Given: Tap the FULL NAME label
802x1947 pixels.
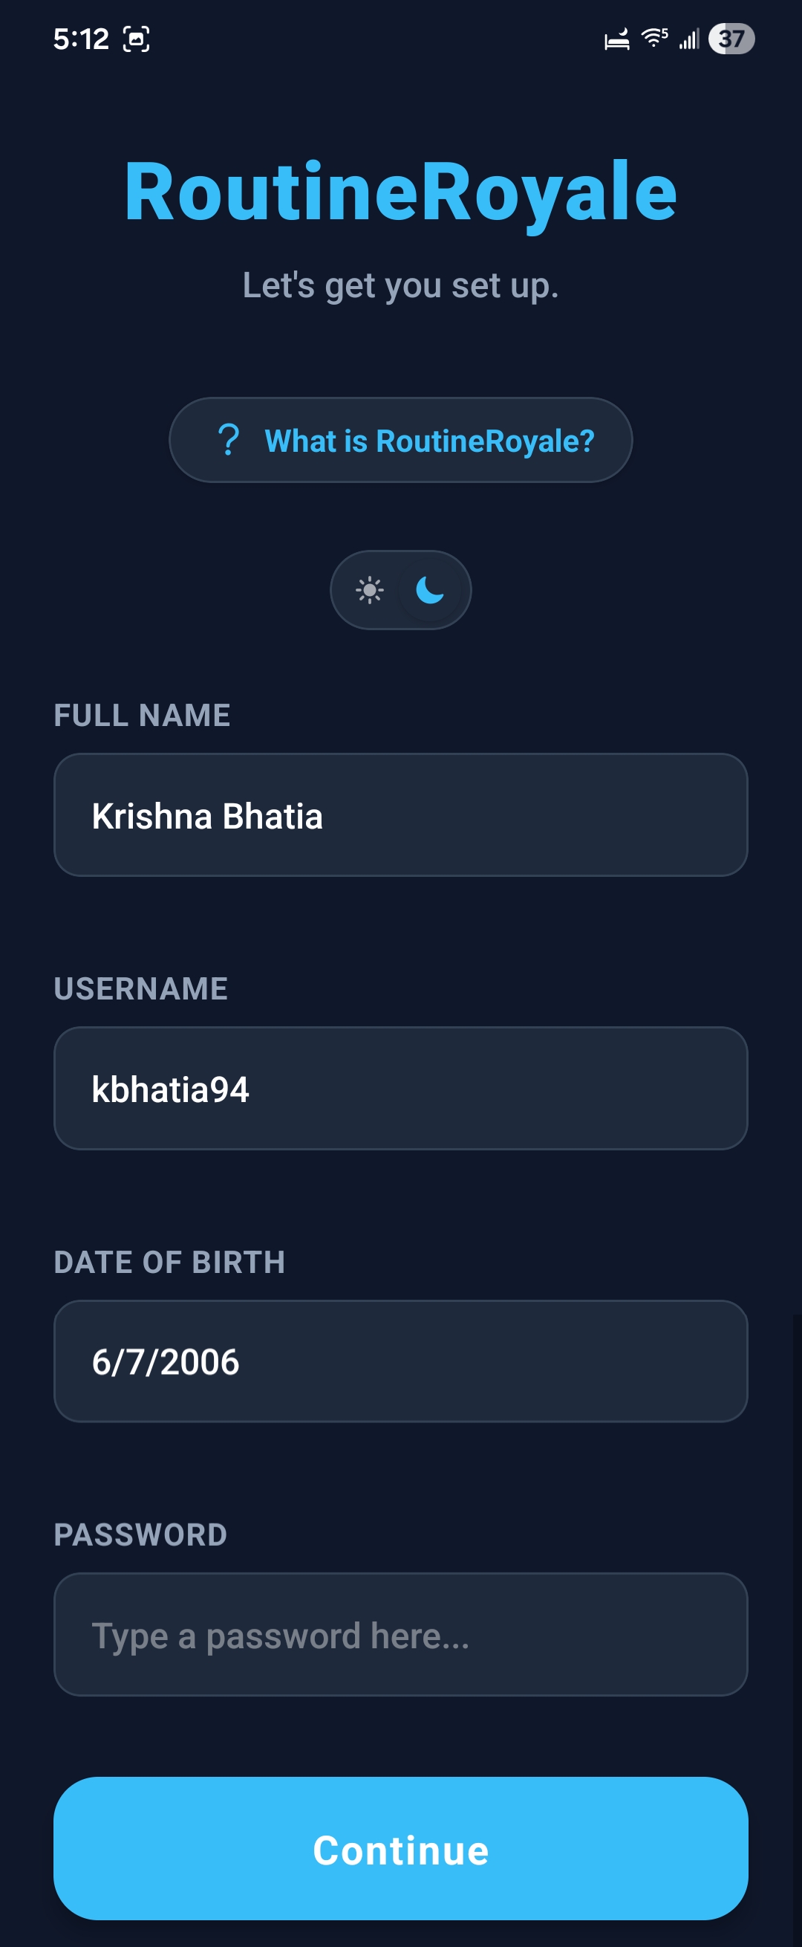Looking at the screenshot, I should coord(142,715).
